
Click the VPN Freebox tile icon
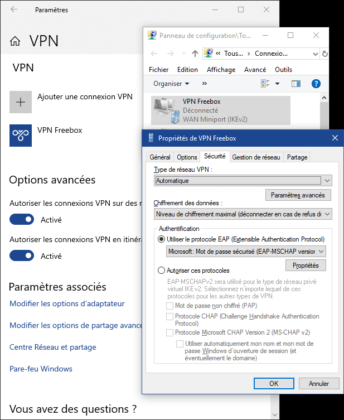point(21,136)
